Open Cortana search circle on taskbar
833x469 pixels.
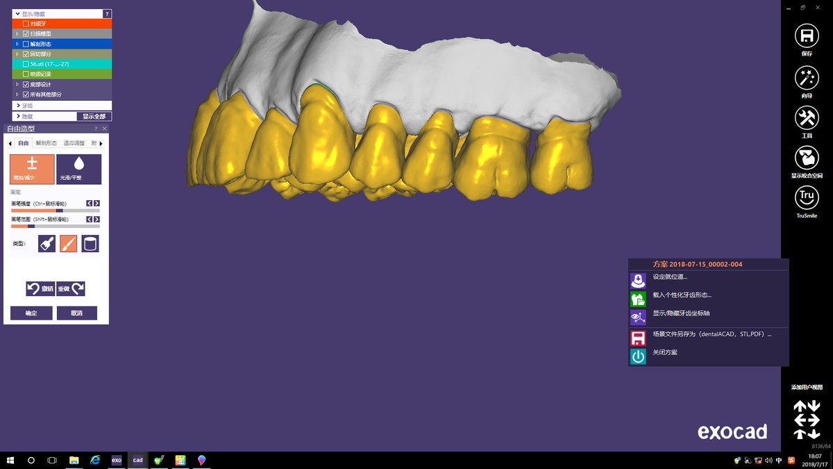click(31, 460)
